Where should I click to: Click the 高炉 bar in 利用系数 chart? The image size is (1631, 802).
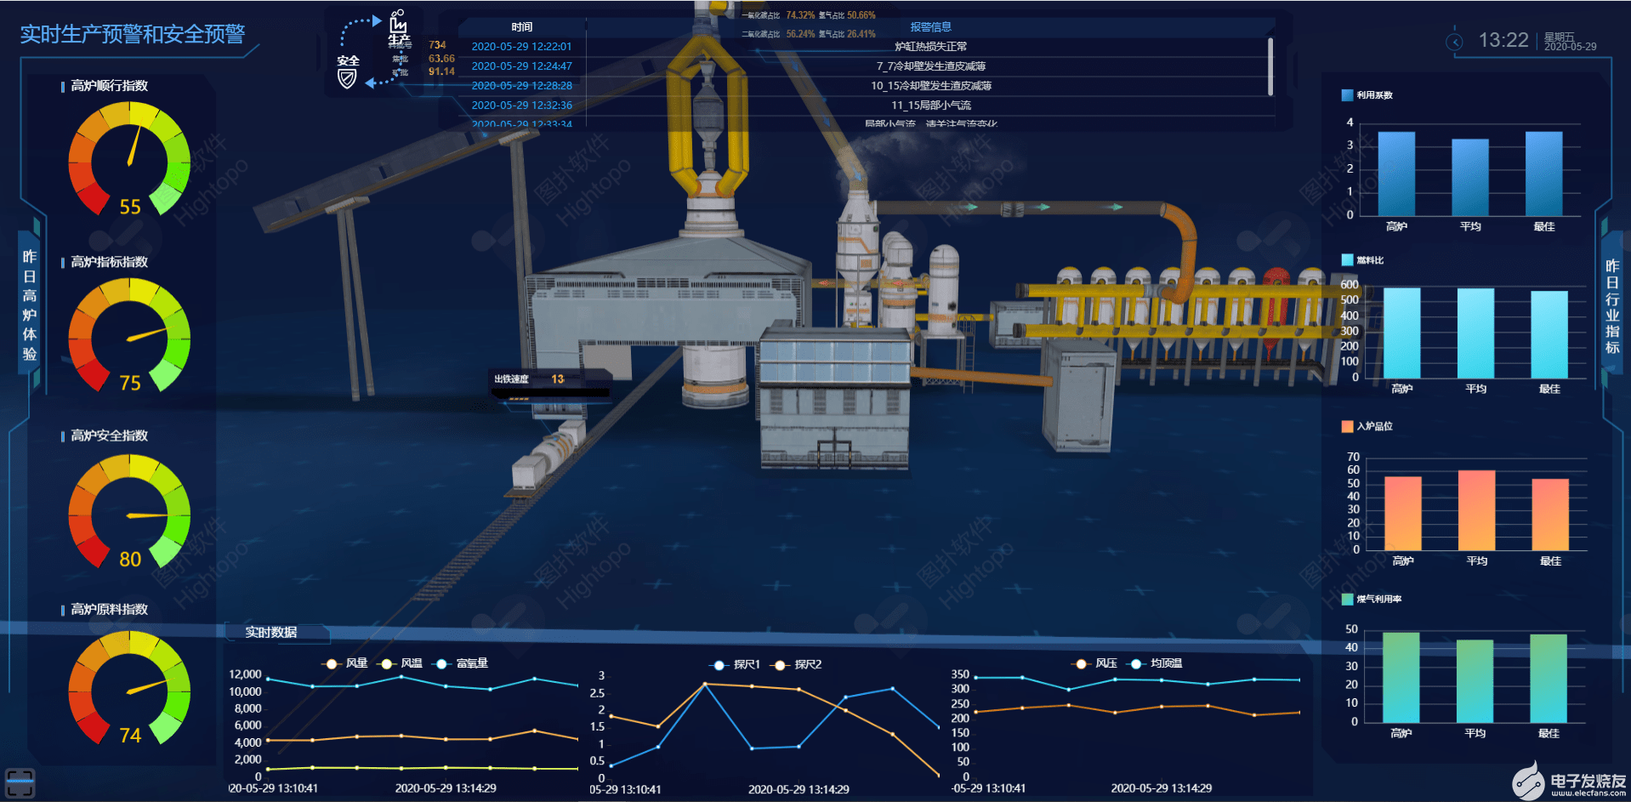1396,173
